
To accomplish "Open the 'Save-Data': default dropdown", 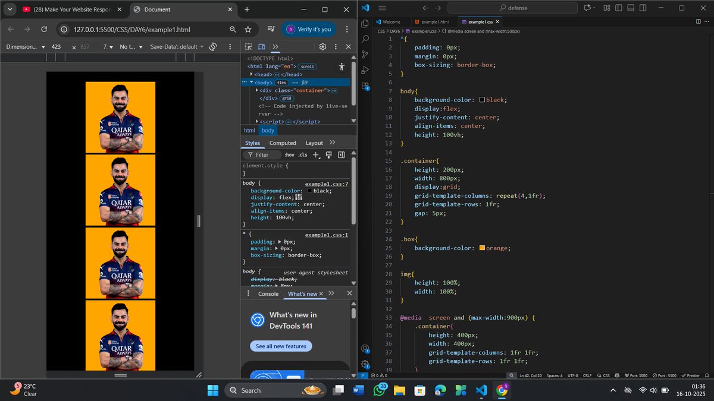I will [176, 46].
